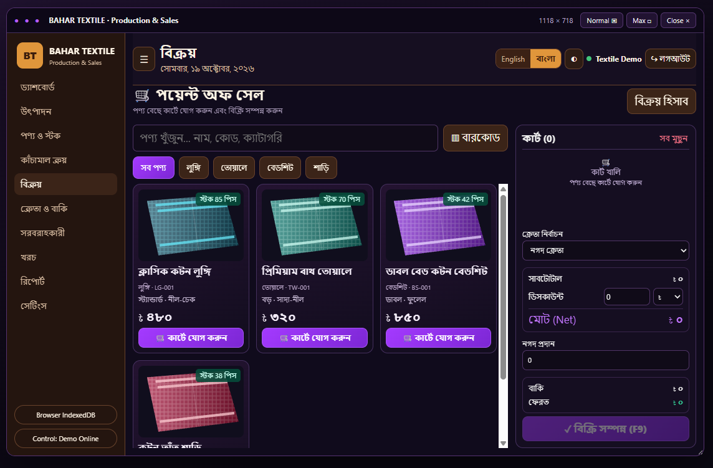Screen dimensions: 713x468
Task: Click the empty cart icon in cart panel
Action: [x=606, y=163]
